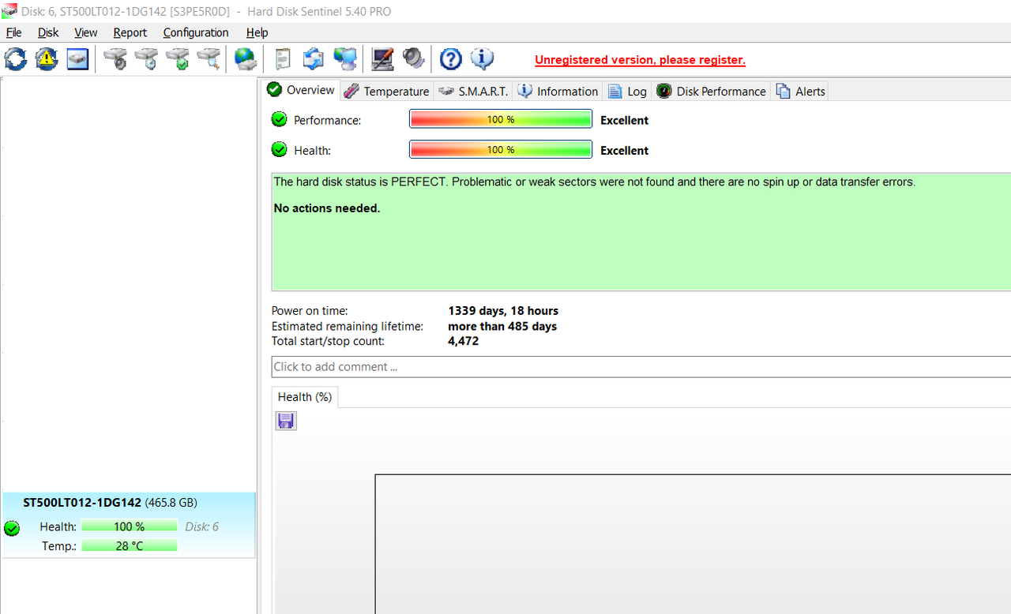Click the blue info bubble About icon
1011x614 pixels.
pyautogui.click(x=482, y=58)
